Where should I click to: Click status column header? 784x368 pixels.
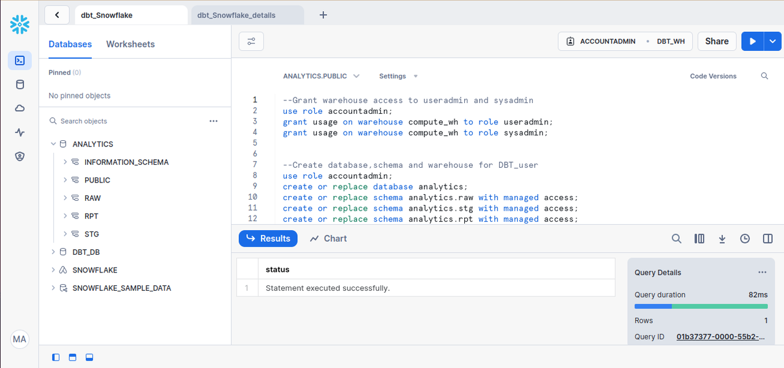[436, 269]
